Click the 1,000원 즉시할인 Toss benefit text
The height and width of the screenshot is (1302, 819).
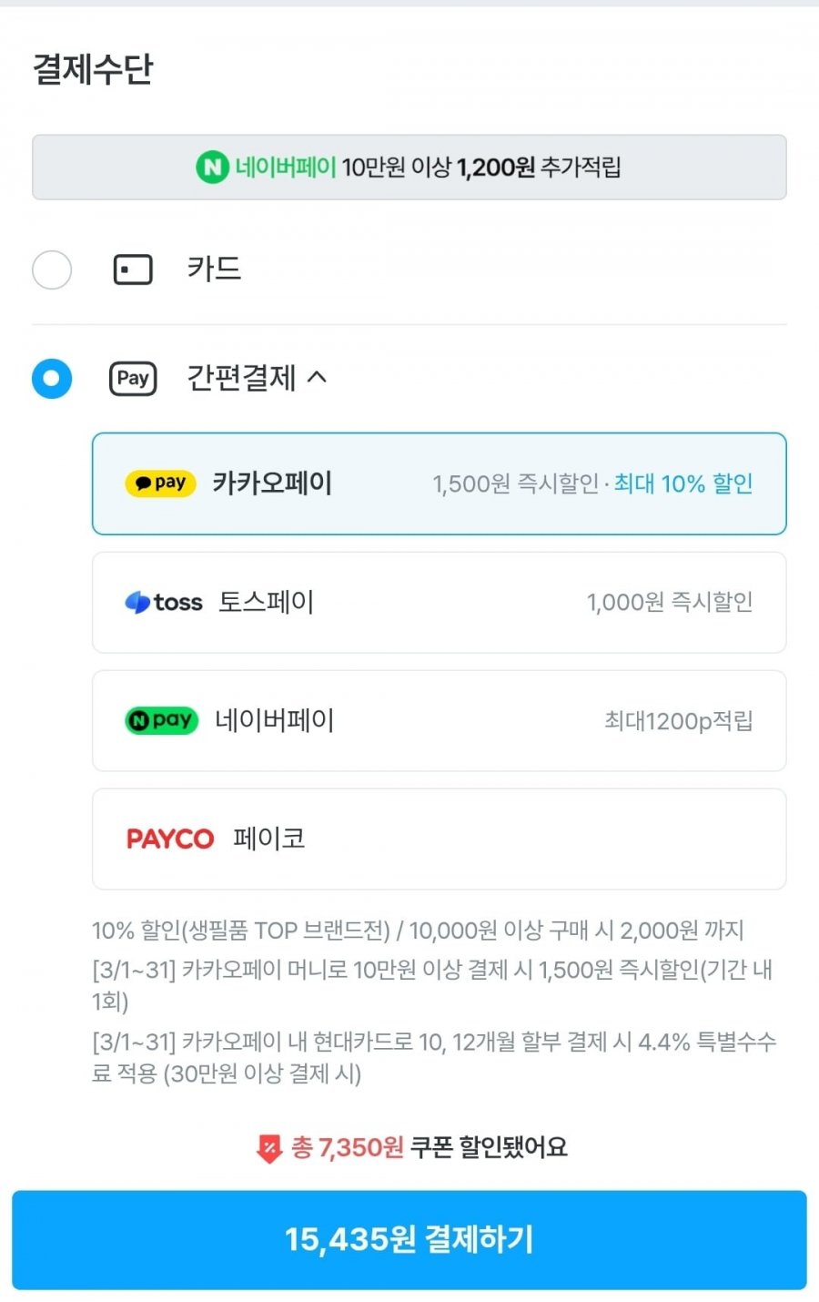tap(670, 603)
